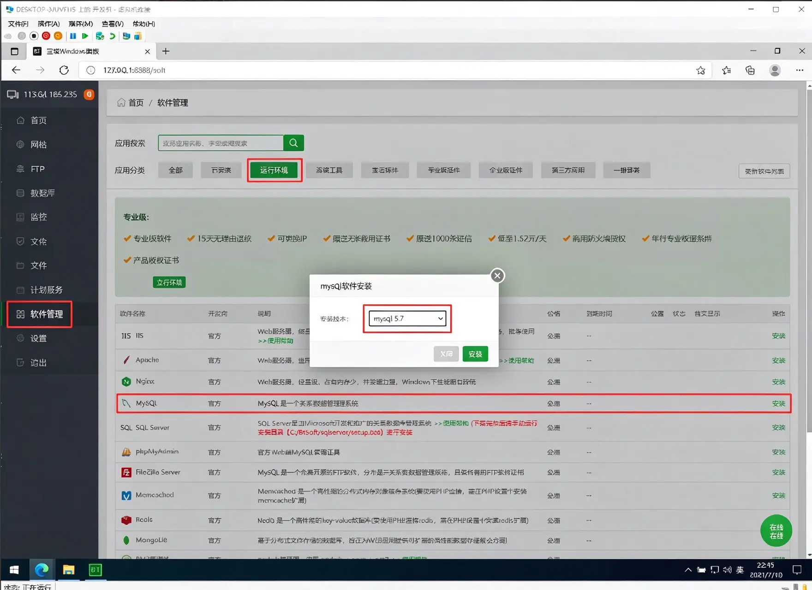
Task: Close the mysql install dialog with X icon
Action: click(497, 276)
